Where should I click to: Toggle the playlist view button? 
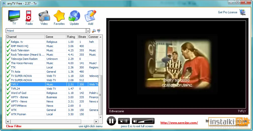tap(124, 121)
